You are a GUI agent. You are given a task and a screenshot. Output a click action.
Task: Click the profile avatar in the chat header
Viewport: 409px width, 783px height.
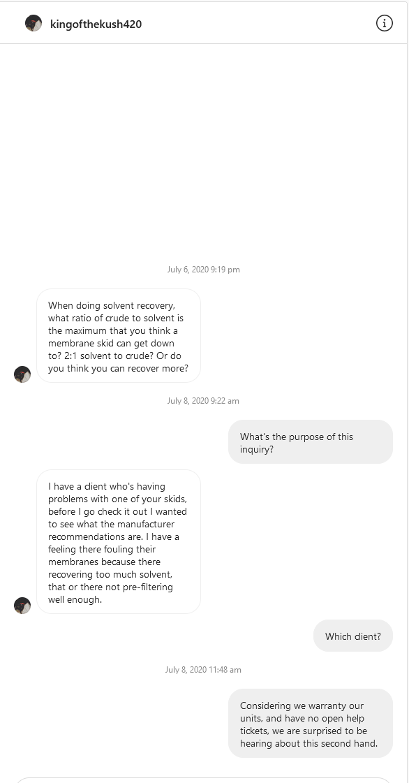click(34, 23)
